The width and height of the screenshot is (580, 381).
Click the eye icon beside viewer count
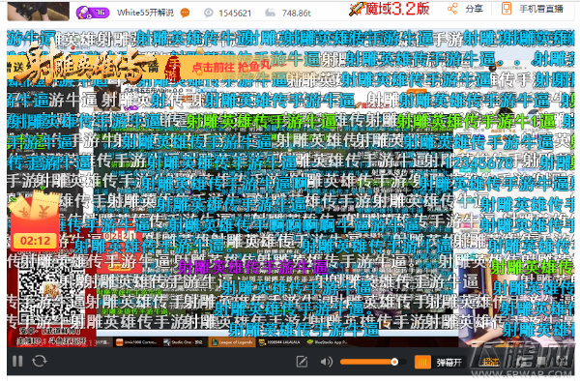(209, 14)
